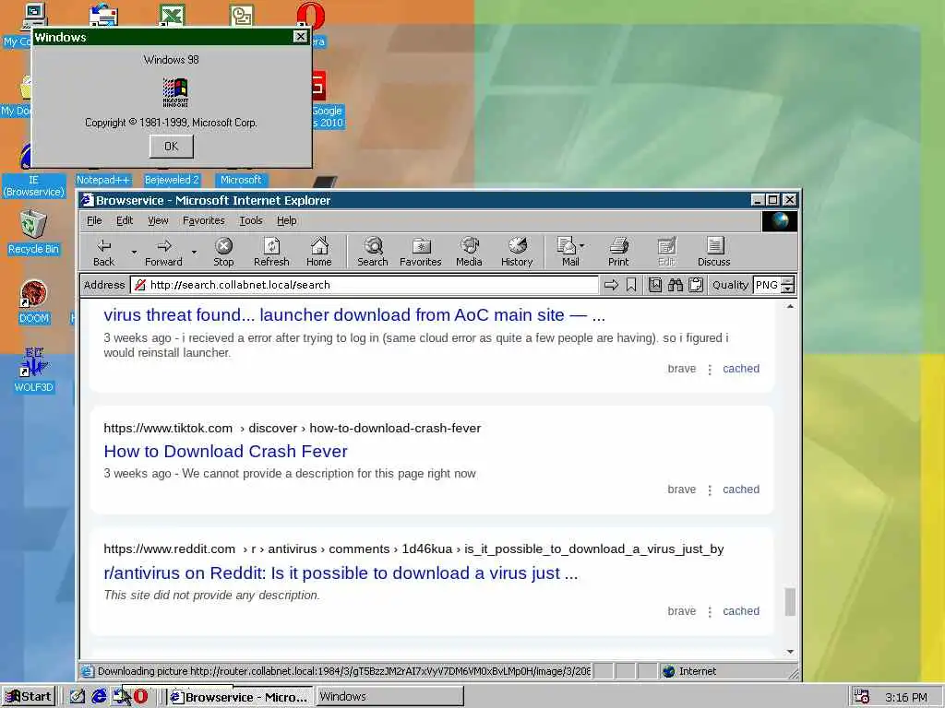The height and width of the screenshot is (708, 945).
Task: Open the Back history dropdown arrow
Action: pyautogui.click(x=134, y=252)
